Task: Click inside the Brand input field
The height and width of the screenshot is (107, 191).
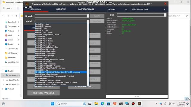Action: (61, 16)
